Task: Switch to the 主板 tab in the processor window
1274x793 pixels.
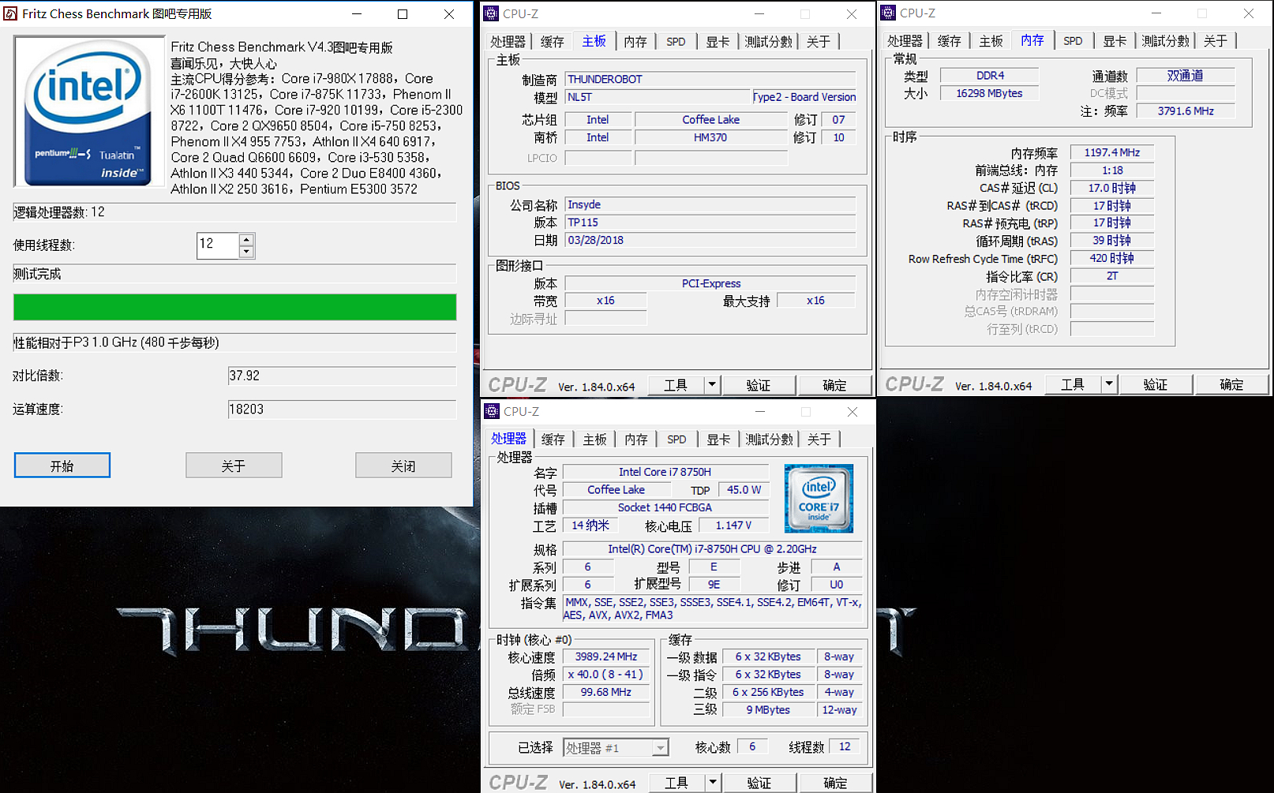Action: pyautogui.click(x=594, y=440)
